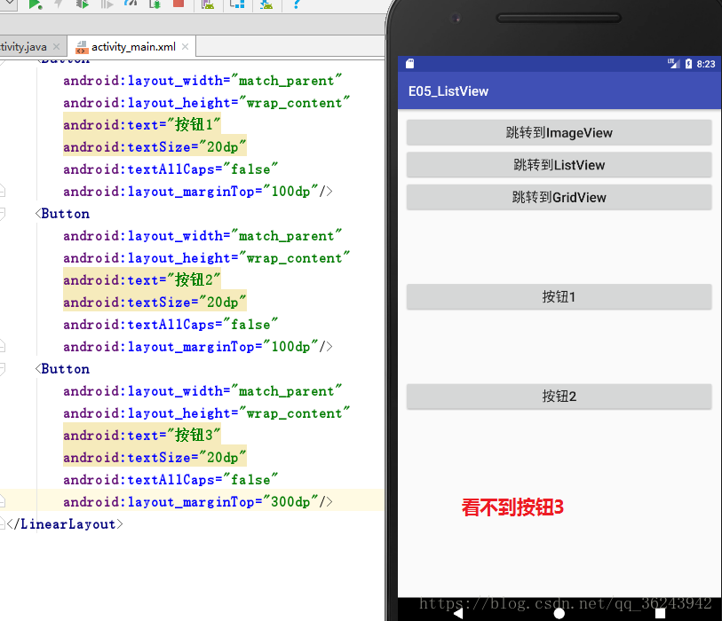Click fold end marker at second marginTop 100dp line
The height and width of the screenshot is (621, 722).
(2, 346)
